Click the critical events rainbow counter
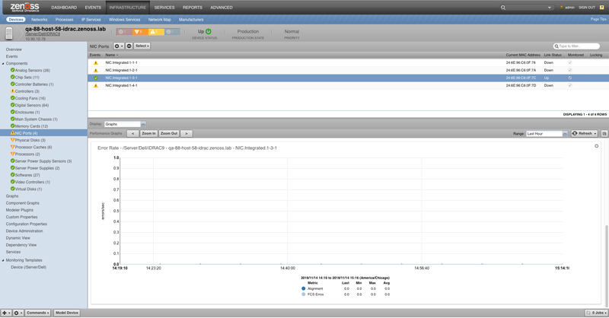The height and width of the screenshot is (318, 609). [124, 32]
